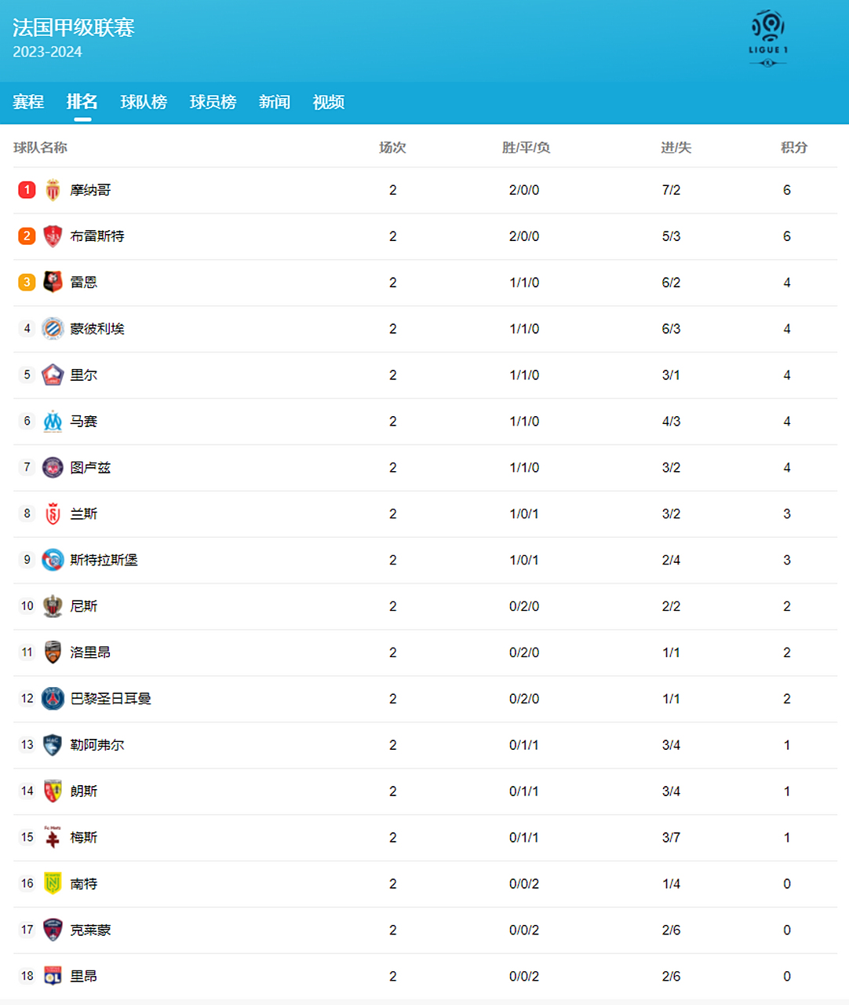Click the 马赛 (Marseille) club logo

pyautogui.click(x=53, y=422)
